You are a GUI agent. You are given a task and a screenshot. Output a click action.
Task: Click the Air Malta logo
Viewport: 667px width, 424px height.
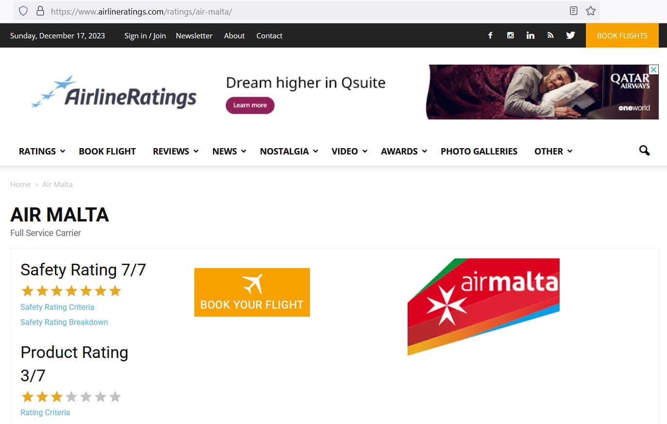483,307
